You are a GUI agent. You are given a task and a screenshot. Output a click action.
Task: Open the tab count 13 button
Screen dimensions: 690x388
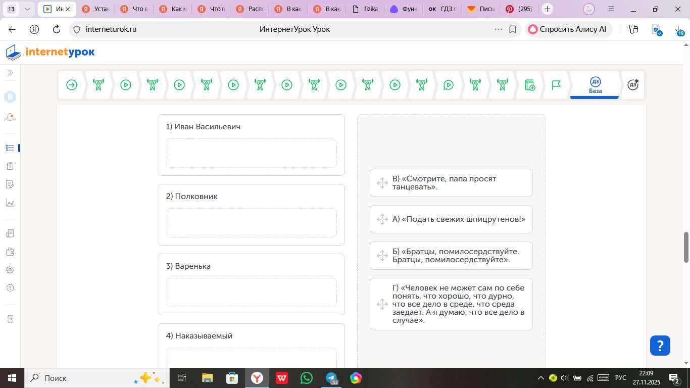pyautogui.click(x=11, y=9)
